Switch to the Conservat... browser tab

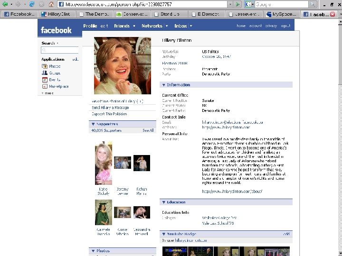[132, 14]
